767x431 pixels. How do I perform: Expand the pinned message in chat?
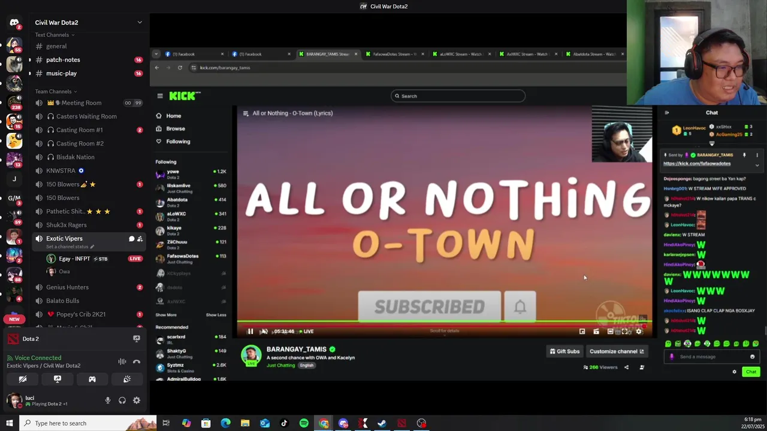pos(757,166)
